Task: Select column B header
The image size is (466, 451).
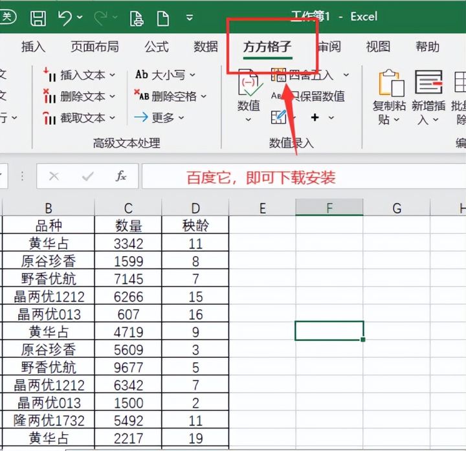Action: (x=49, y=207)
